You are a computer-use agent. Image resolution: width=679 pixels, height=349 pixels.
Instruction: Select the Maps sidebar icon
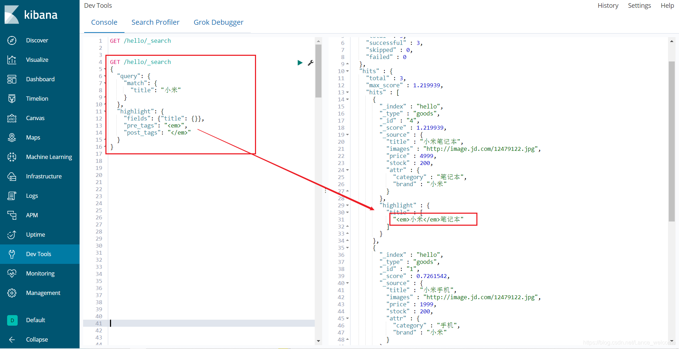coord(12,137)
